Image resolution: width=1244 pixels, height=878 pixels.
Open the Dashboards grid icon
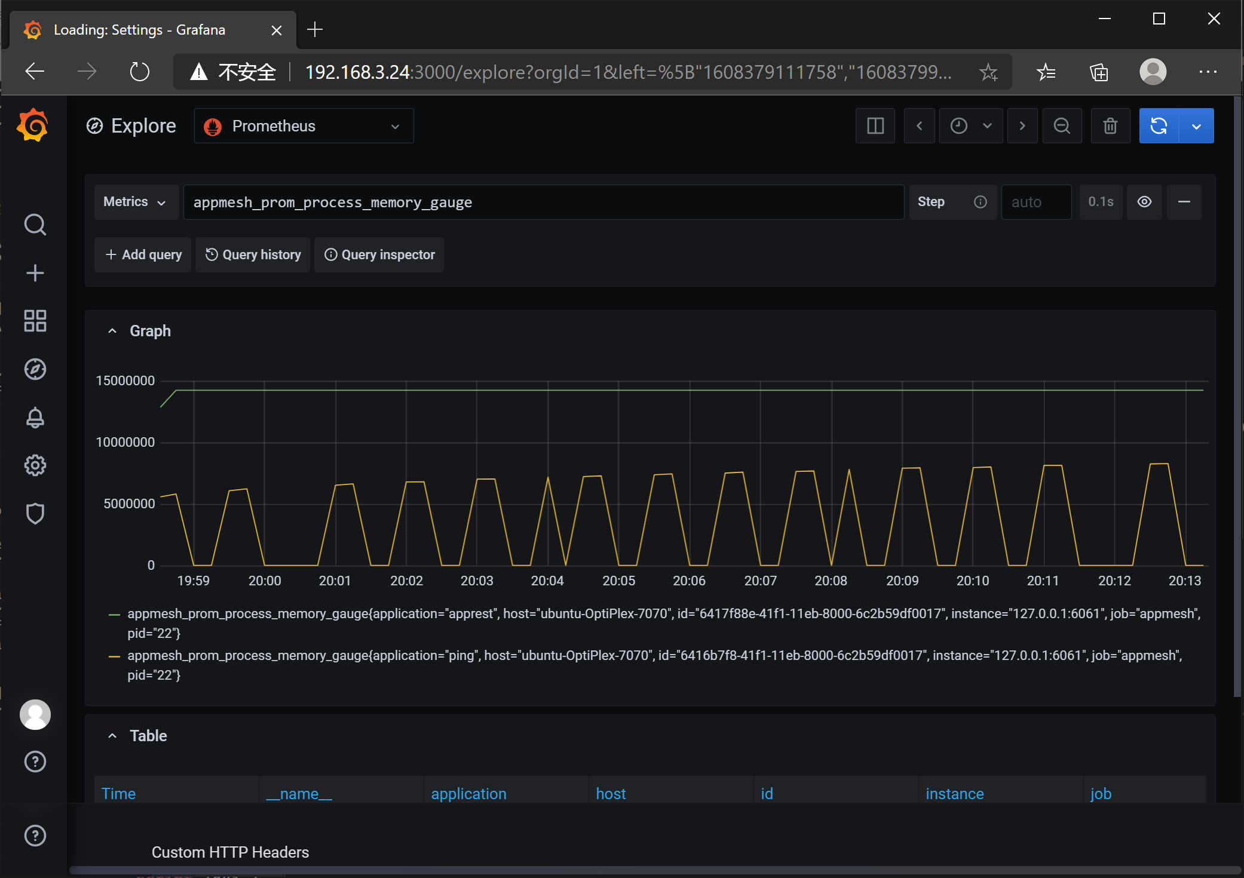coord(35,321)
